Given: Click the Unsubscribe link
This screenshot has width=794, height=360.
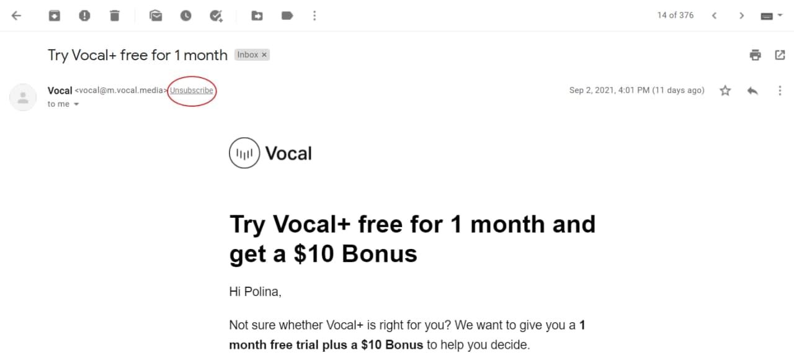Looking at the screenshot, I should pos(192,91).
